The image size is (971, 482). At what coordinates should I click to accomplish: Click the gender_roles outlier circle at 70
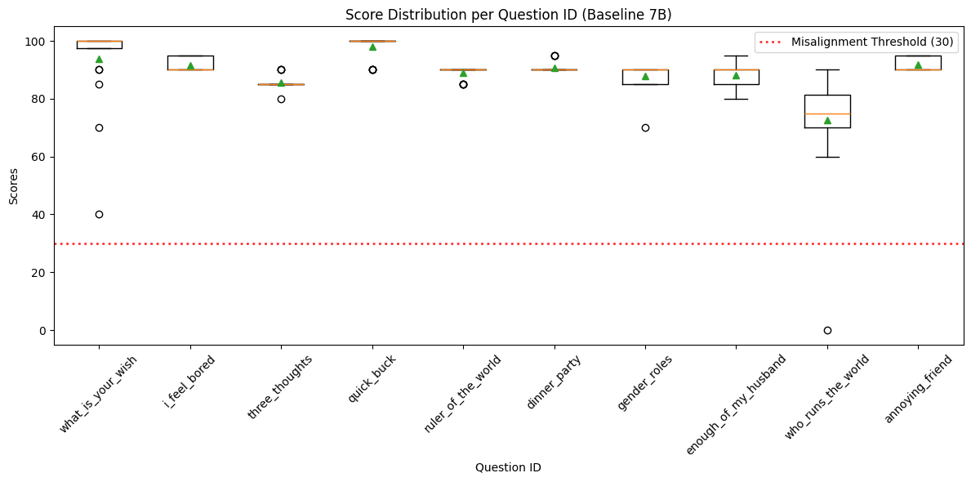645,127
